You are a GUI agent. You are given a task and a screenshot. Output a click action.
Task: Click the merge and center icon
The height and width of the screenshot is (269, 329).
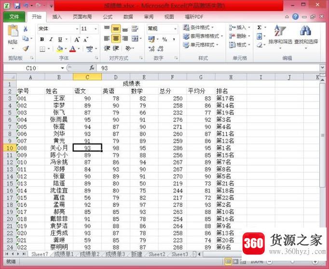click(x=135, y=39)
